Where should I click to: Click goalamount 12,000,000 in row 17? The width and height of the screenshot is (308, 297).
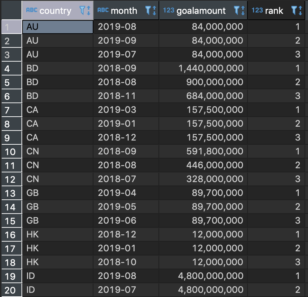pos(203,248)
